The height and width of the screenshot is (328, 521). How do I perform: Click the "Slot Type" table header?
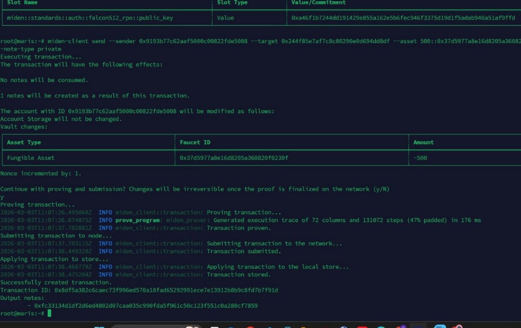(232, 3)
